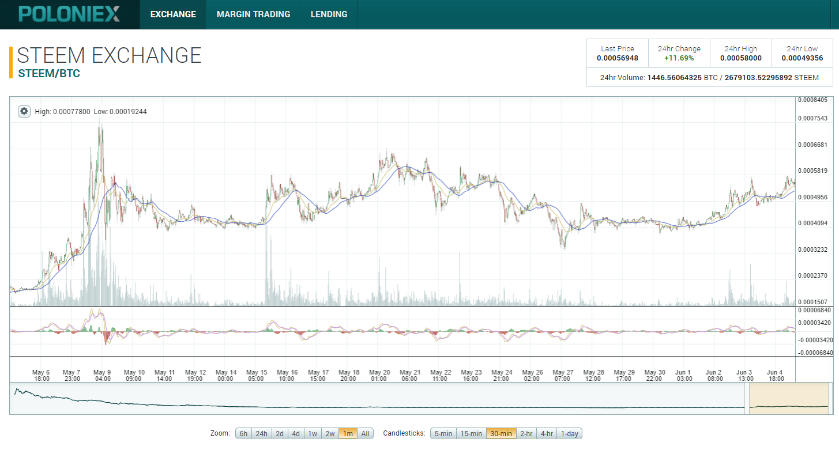Click the May 9 04:00 time axis label
839x450 pixels.
point(103,375)
